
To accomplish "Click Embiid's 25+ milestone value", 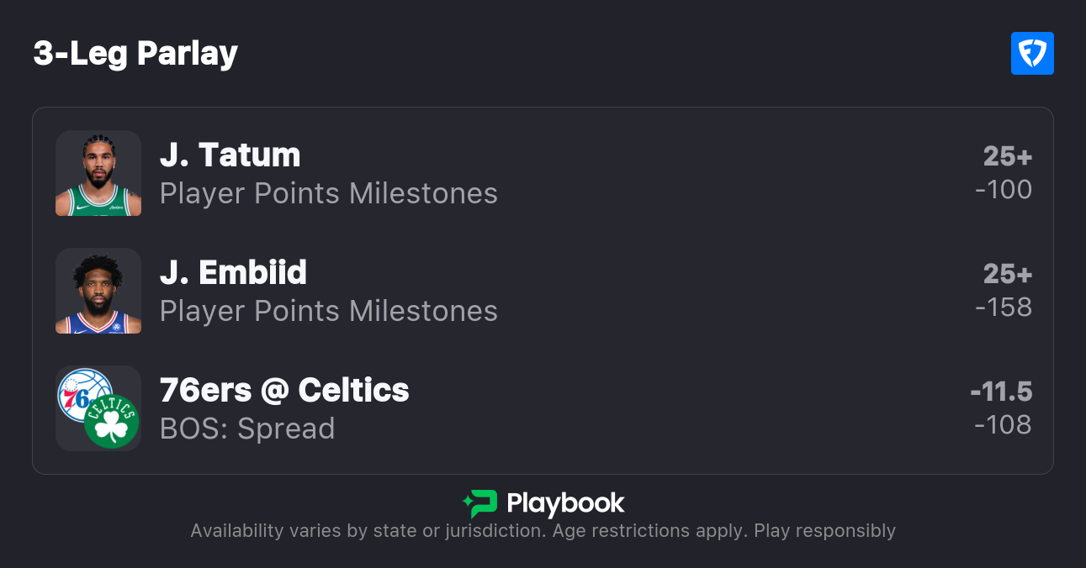I will coord(1007,274).
